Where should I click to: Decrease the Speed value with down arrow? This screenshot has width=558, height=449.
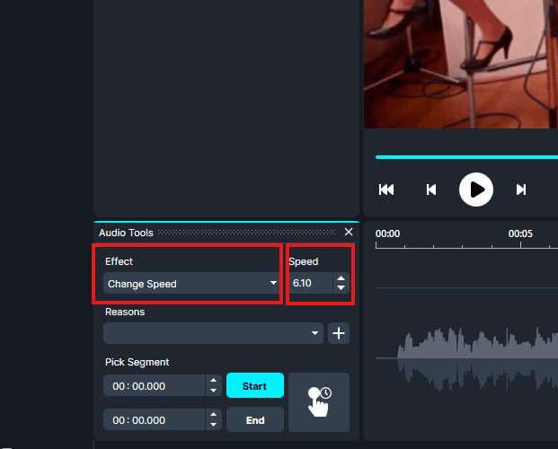tap(341, 288)
